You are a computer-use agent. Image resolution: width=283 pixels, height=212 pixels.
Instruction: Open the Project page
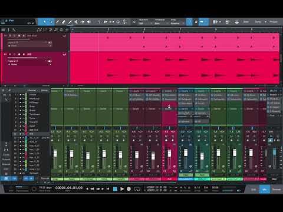coord(274,22)
